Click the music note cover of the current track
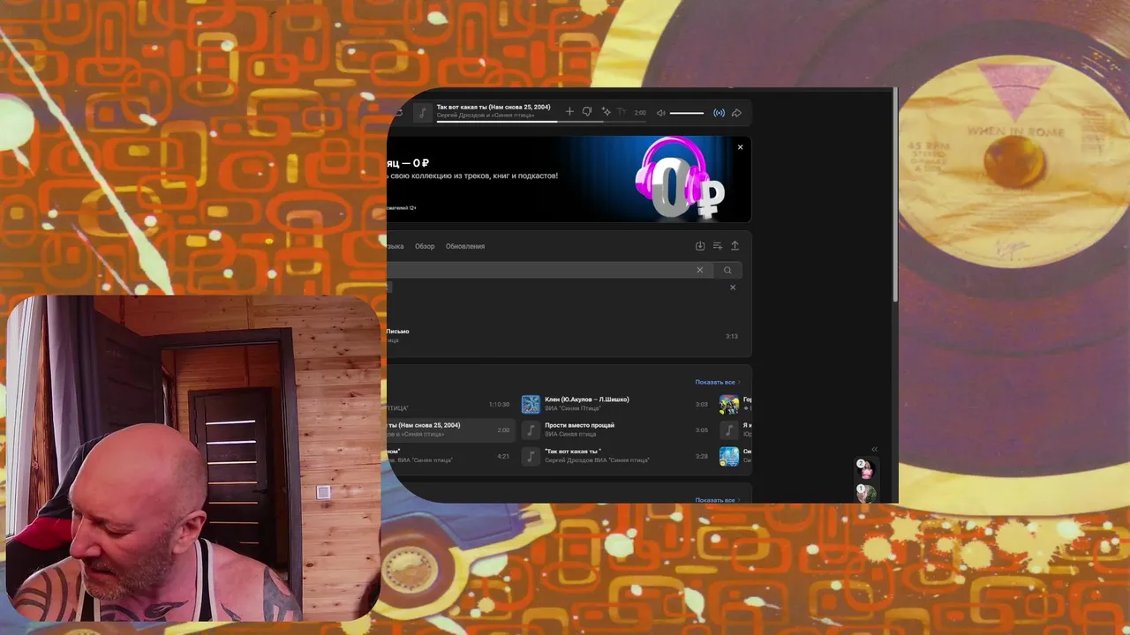The width and height of the screenshot is (1130, 635). (423, 113)
